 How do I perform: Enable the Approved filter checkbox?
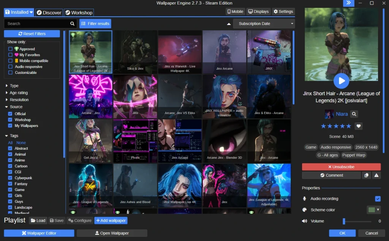coord(10,49)
